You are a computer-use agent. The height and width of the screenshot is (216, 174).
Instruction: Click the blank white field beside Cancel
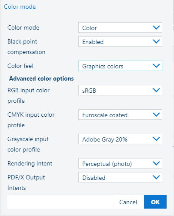60,202
